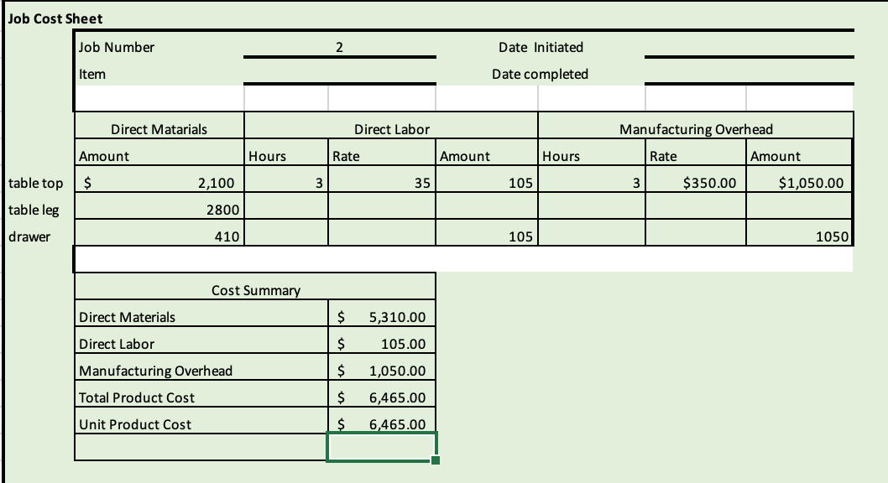Select the Total Product Cost value 6,465.00

pos(382,393)
